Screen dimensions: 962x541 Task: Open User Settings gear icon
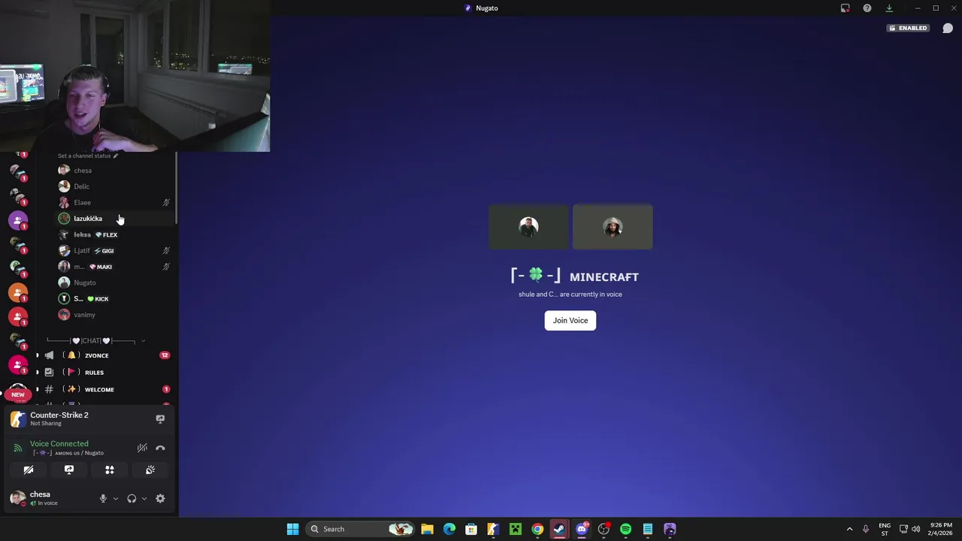(160, 499)
